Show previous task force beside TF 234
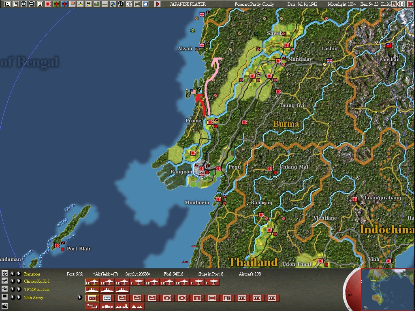This screenshot has width=416, height=312. 13,289
